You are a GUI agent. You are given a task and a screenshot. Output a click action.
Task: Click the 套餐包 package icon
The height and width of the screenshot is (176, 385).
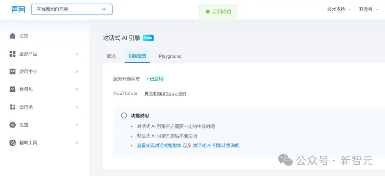12,89
